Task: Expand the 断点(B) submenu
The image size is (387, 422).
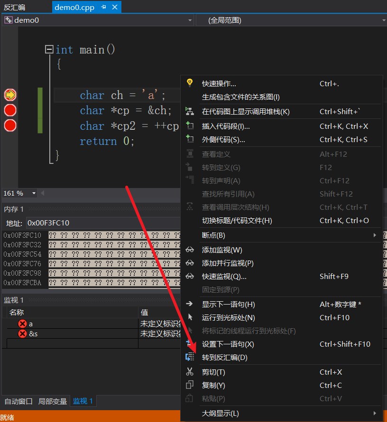Action: tap(375, 235)
